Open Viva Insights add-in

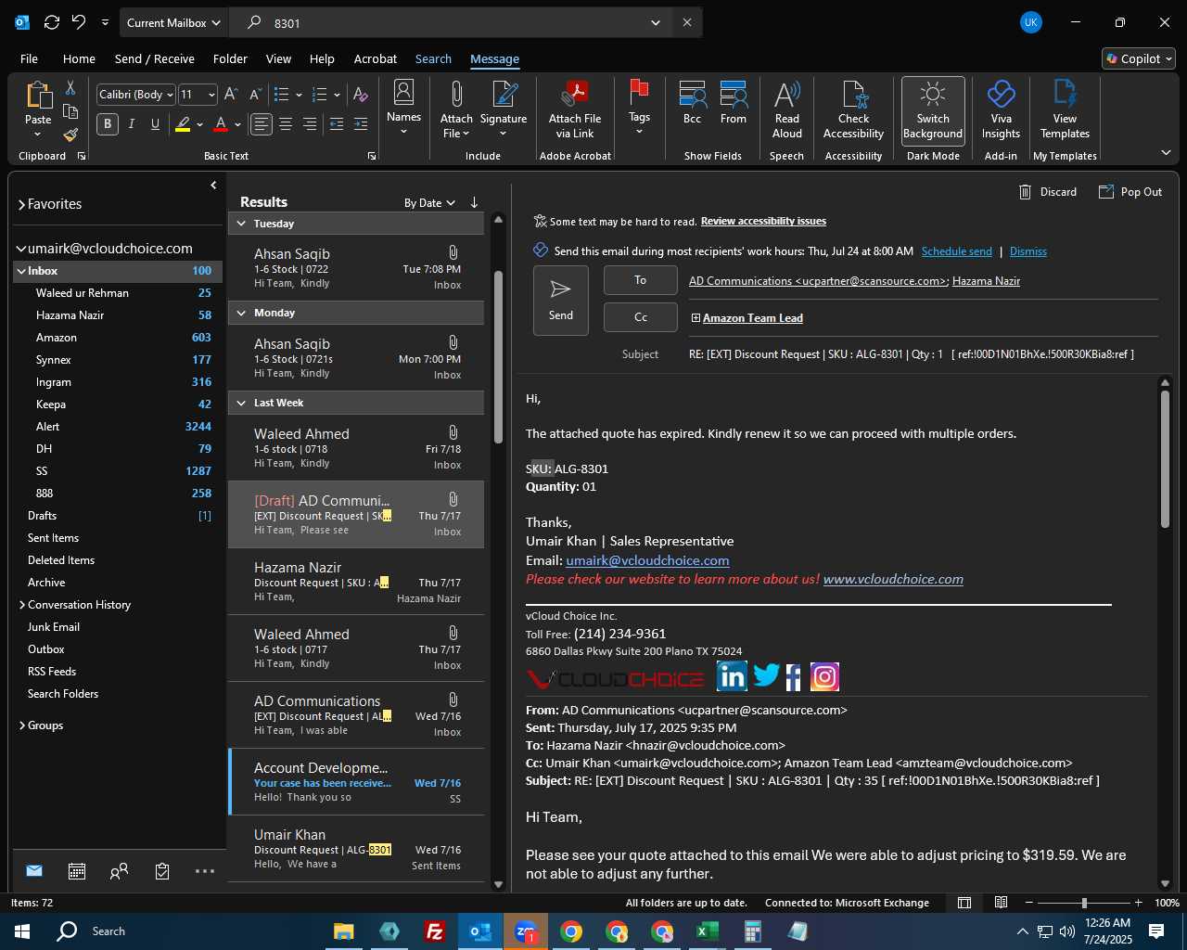pyautogui.click(x=1002, y=109)
